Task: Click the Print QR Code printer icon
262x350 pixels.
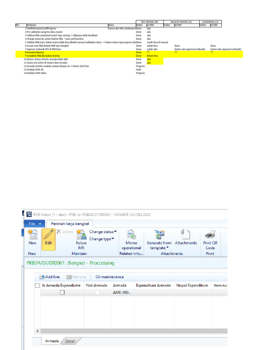Action: (x=210, y=234)
